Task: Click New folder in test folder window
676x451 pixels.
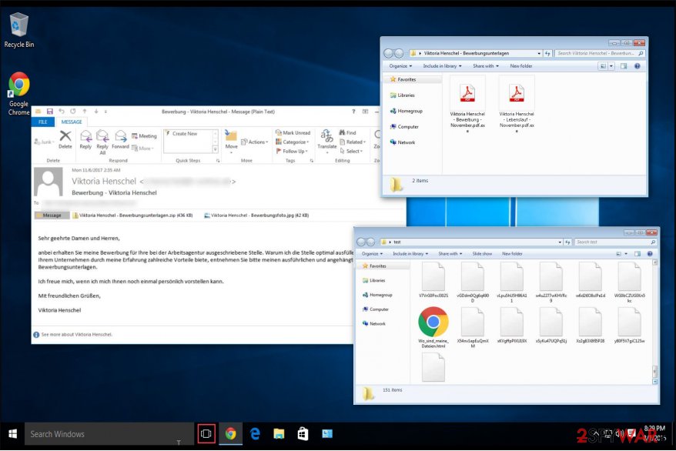Action: (512, 254)
